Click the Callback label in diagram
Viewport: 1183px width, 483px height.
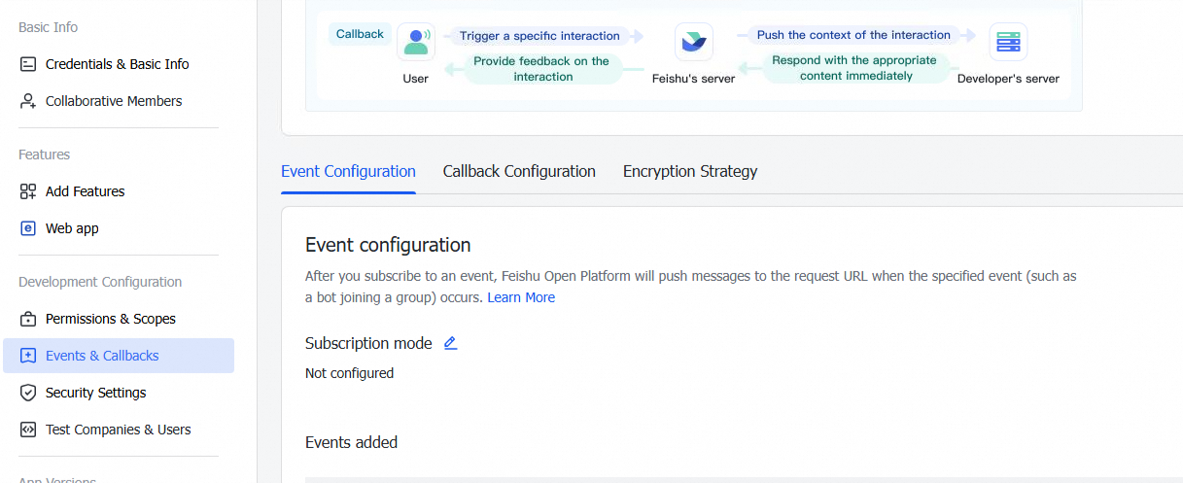point(360,34)
